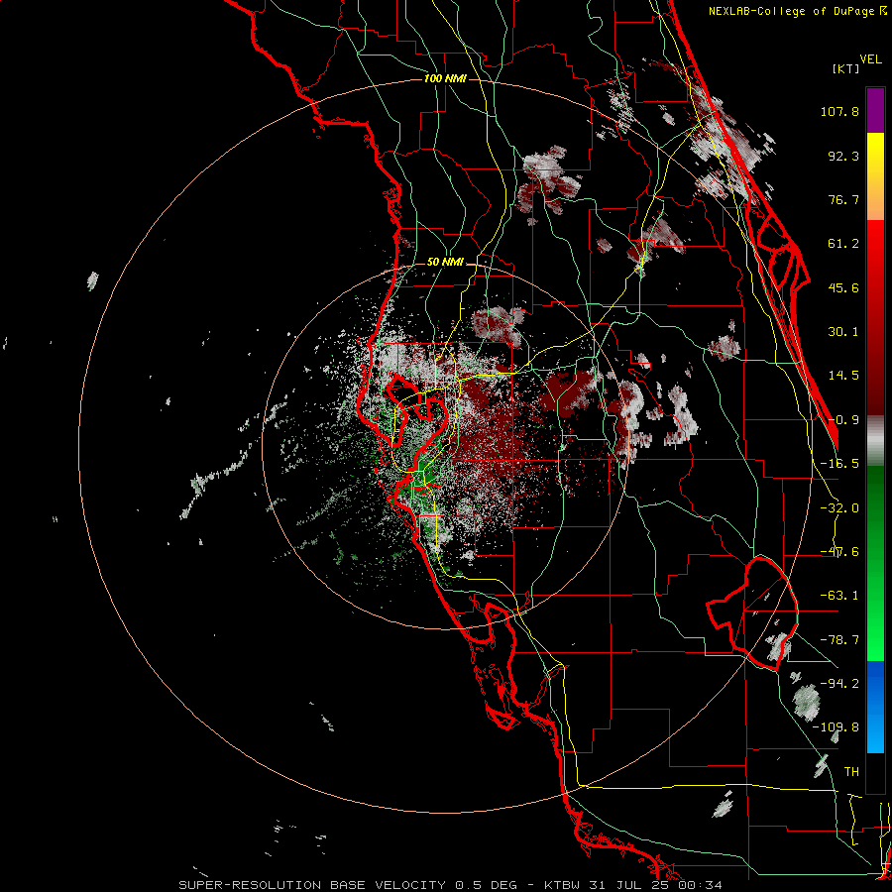Click the -78.7 velocity scale value
Image resolution: width=892 pixels, height=892 pixels.
pos(839,640)
